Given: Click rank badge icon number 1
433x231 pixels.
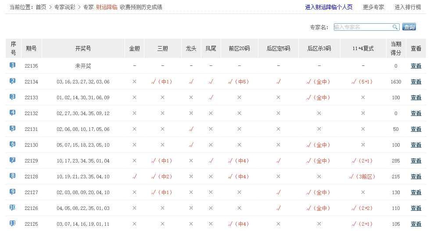Looking at the screenshot, I should 13,65.
